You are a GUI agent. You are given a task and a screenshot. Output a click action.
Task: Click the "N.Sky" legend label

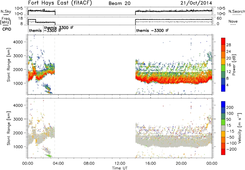click(x=6, y=11)
